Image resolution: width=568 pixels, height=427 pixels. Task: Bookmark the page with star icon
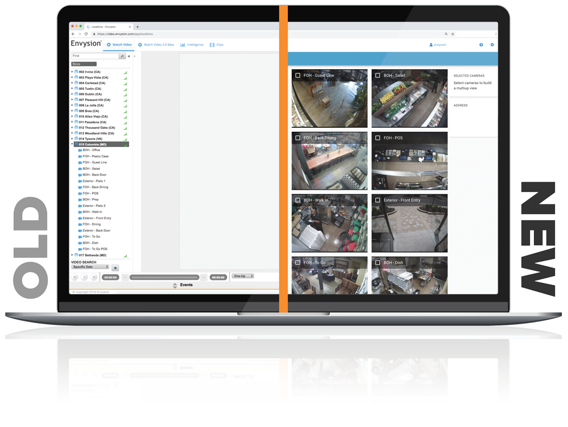pos(453,34)
